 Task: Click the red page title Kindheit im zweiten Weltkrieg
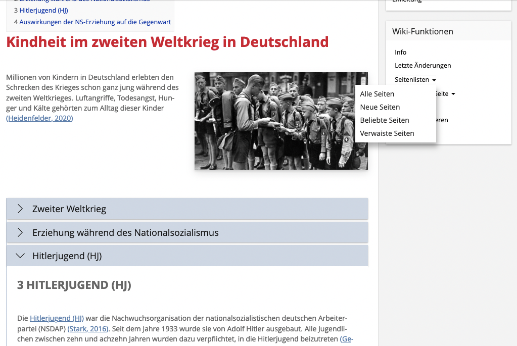coord(167,41)
